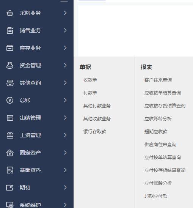Click the 库存业务 storage box icon
193x208 pixels.
click(x=10, y=48)
